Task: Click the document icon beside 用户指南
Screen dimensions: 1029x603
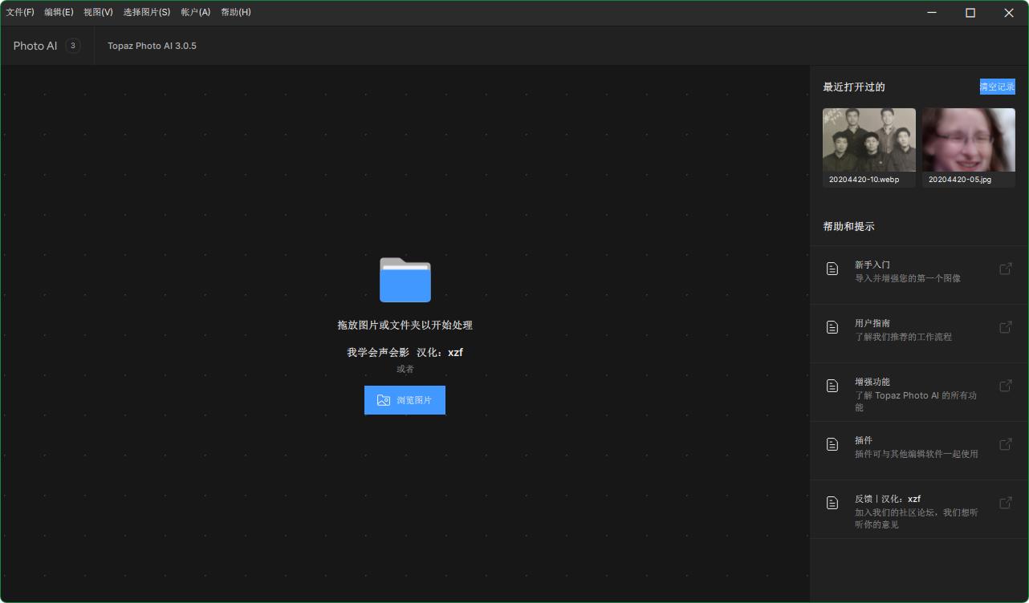Action: 832,327
